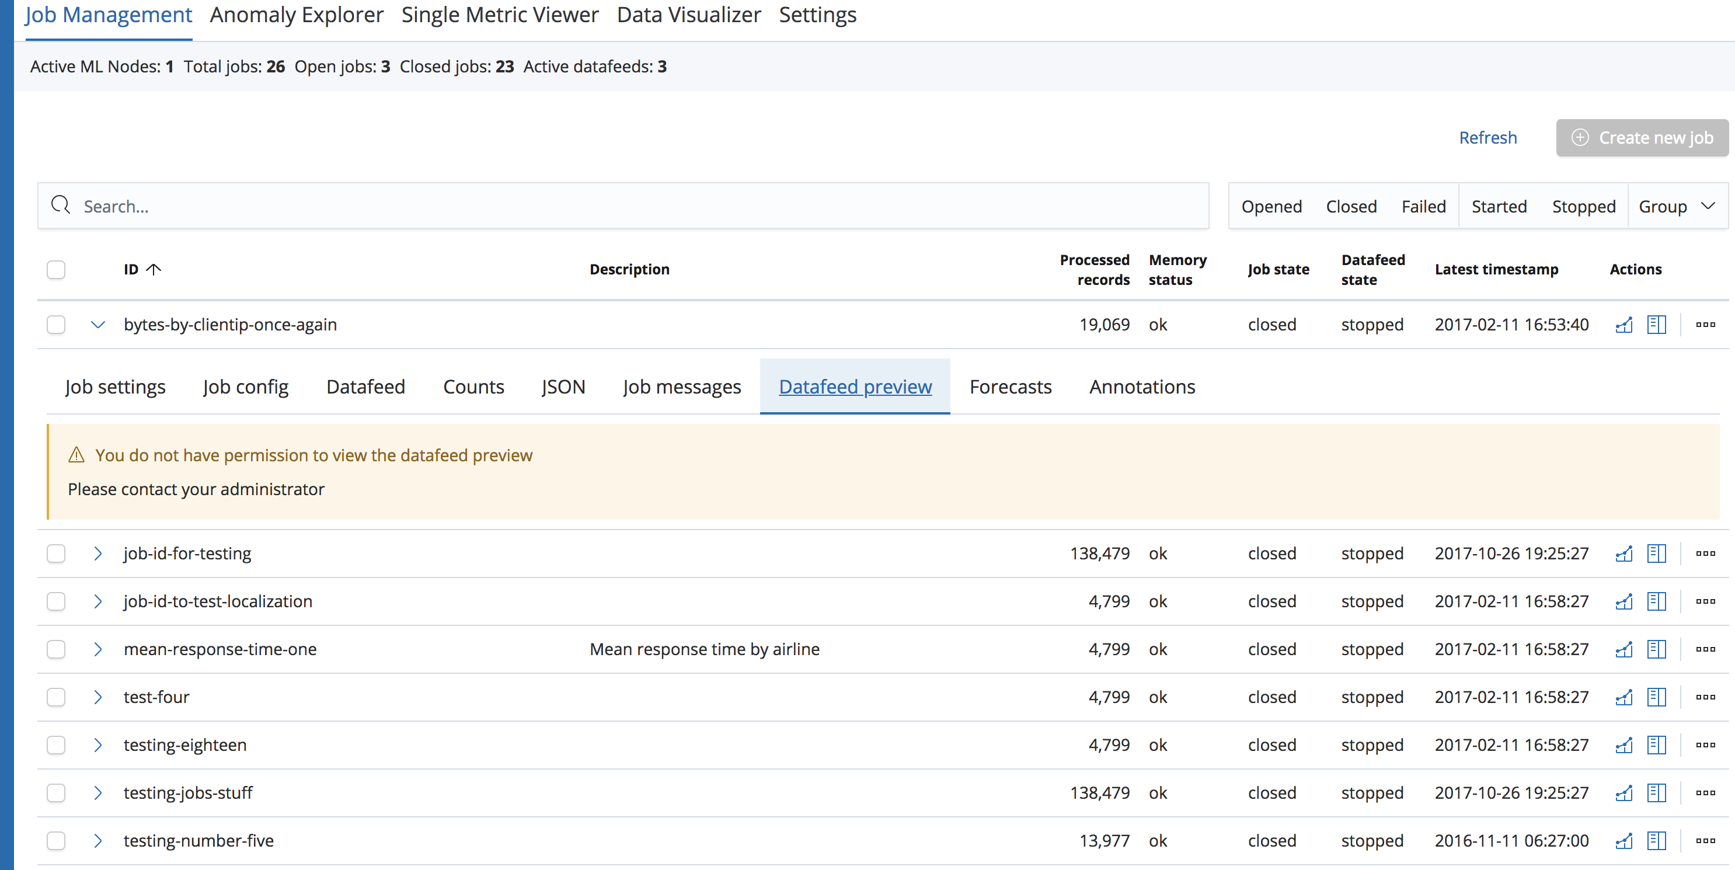This screenshot has width=1735, height=870.
Task: Collapse the bytes-by-clientip-once-again job details
Action: (97, 325)
